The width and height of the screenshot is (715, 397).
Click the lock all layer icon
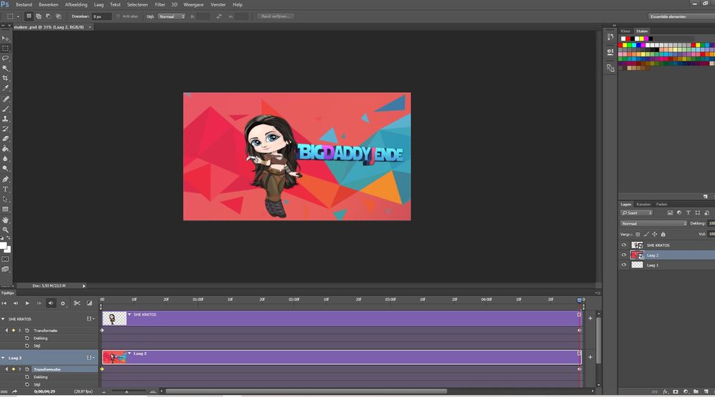(663, 234)
